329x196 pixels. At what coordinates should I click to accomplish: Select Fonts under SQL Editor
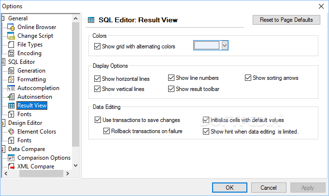click(x=24, y=114)
